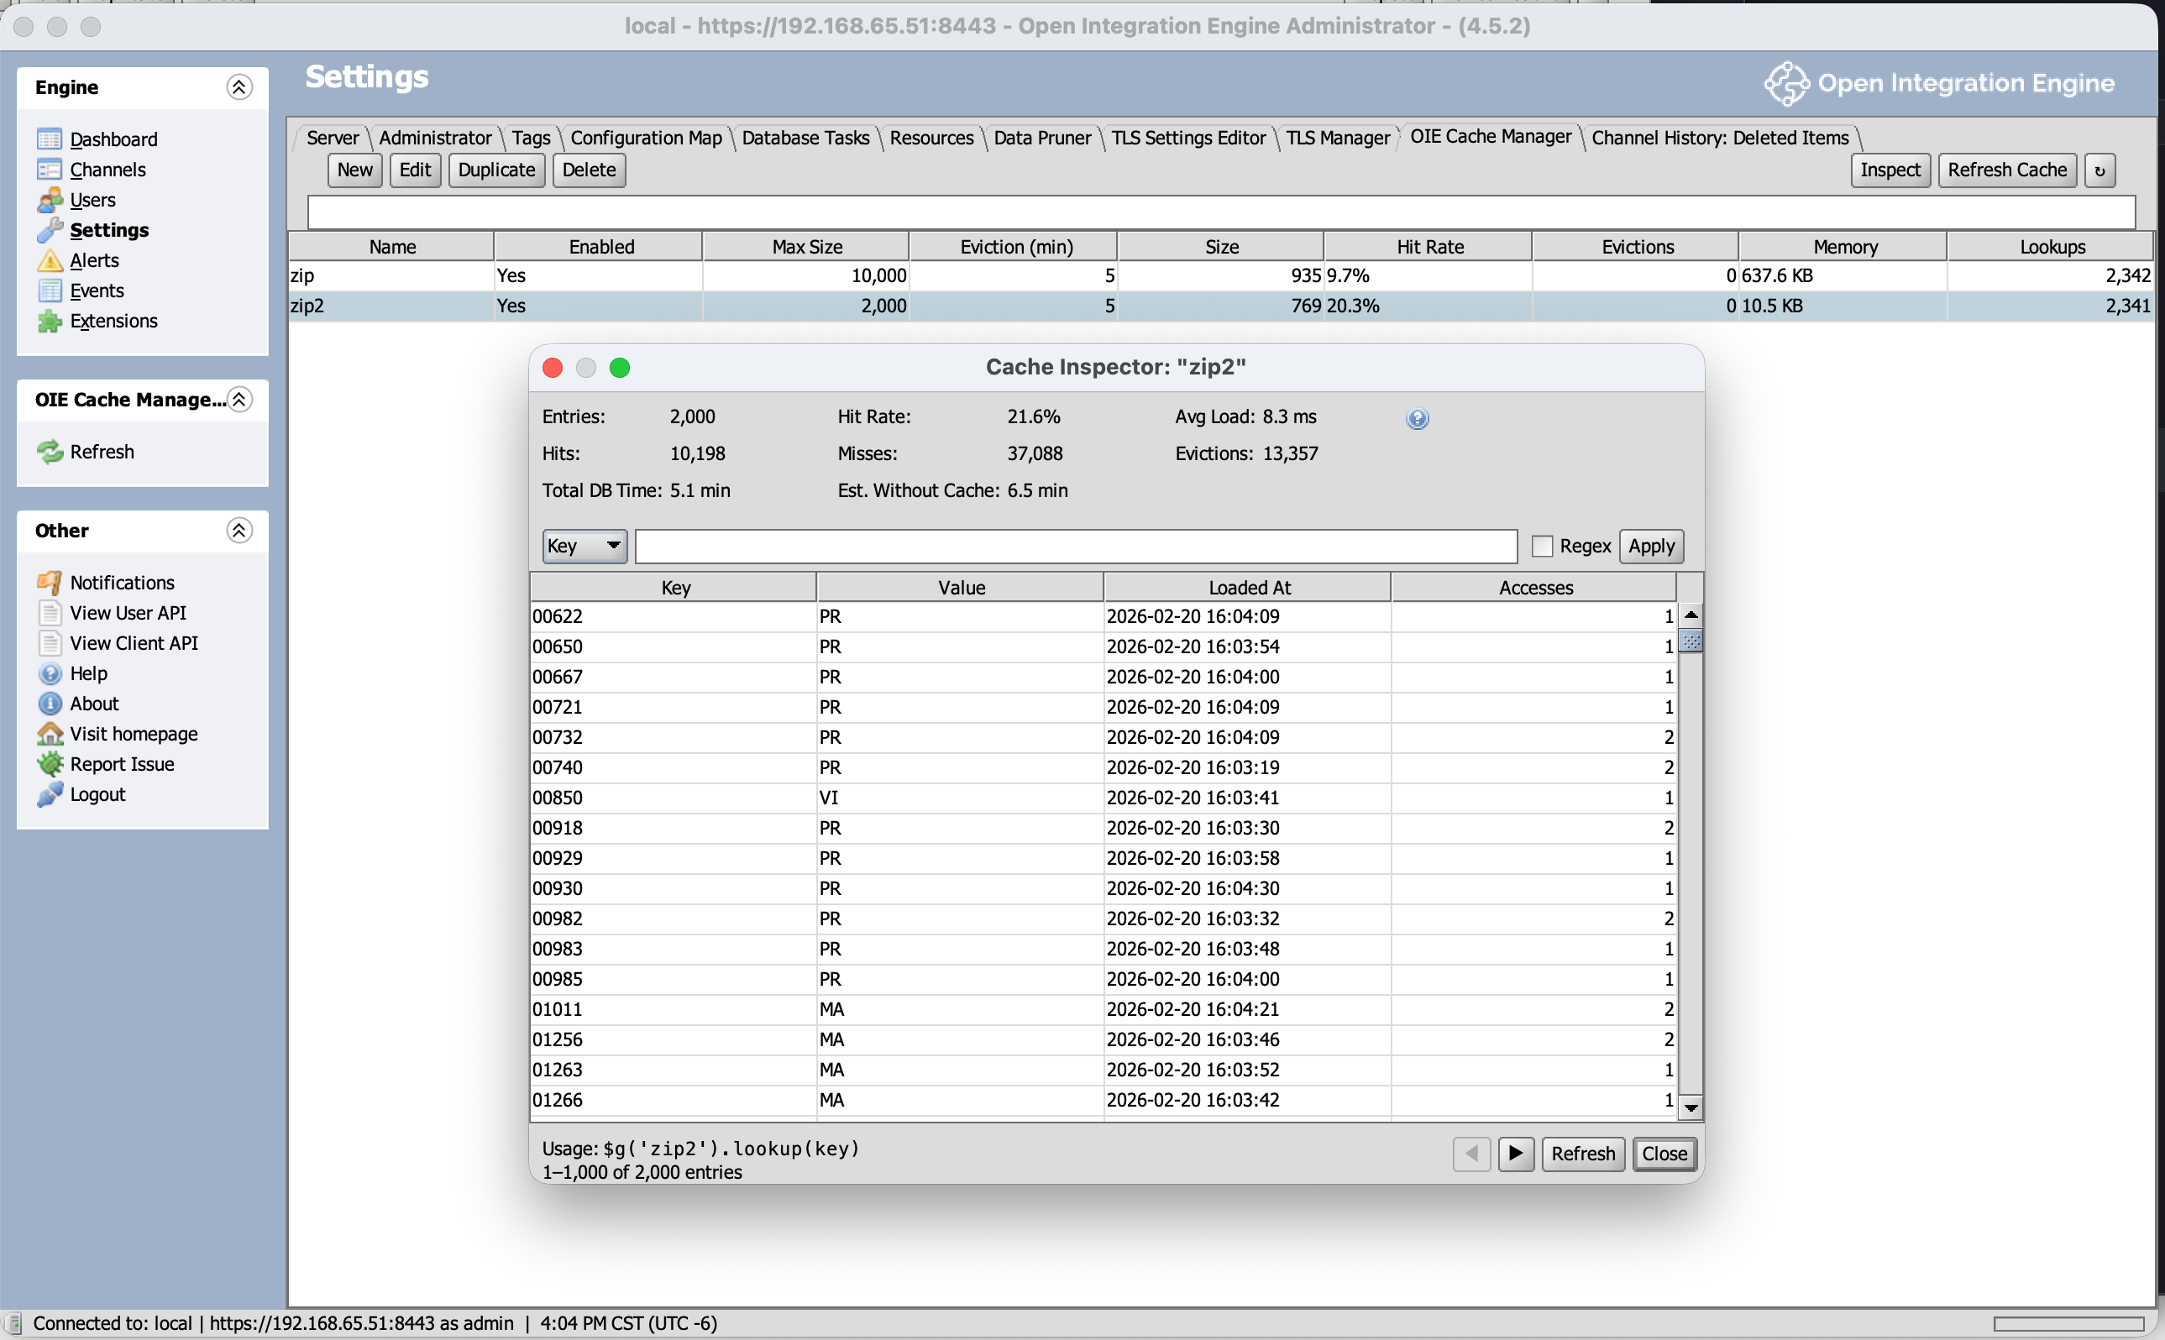Screen dimensions: 2165x1340
Task: Enable the Regex checkbox in Cache Inspector
Action: (x=1542, y=546)
